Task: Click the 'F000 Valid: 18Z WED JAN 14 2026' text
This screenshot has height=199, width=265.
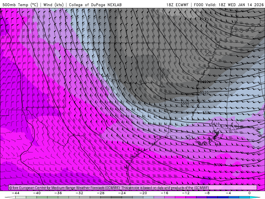Action: pyautogui.click(x=229, y=5)
